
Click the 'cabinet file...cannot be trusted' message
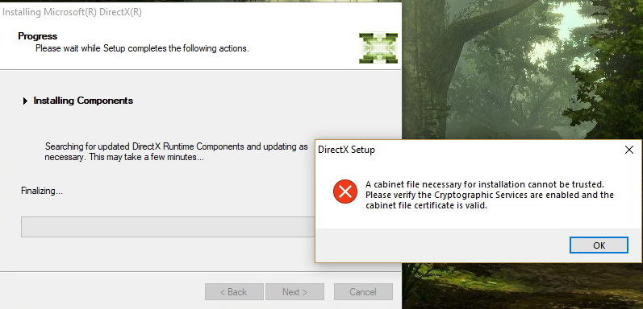pyautogui.click(x=490, y=195)
